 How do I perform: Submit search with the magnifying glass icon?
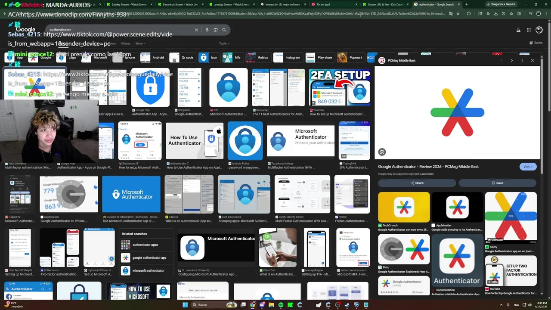pyautogui.click(x=224, y=30)
